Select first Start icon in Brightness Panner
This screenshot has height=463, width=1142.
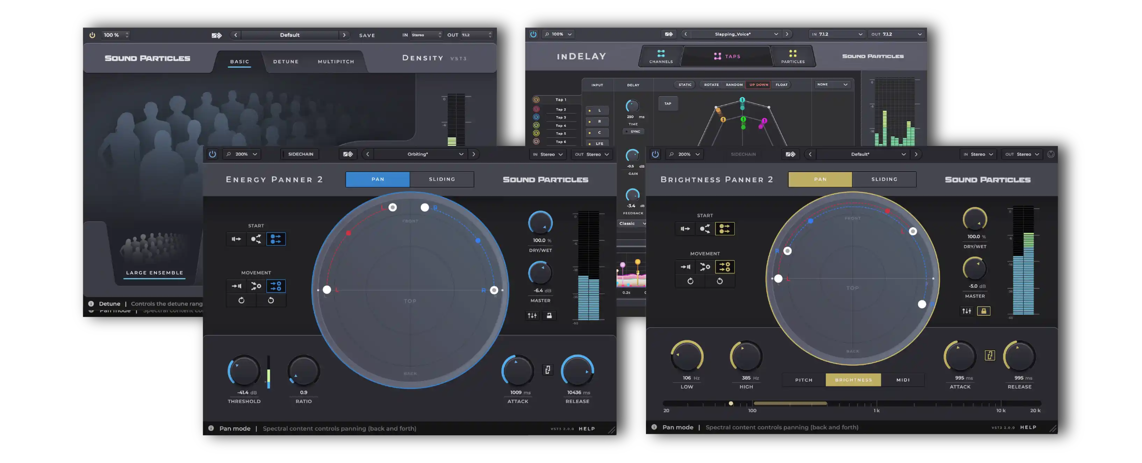685,229
